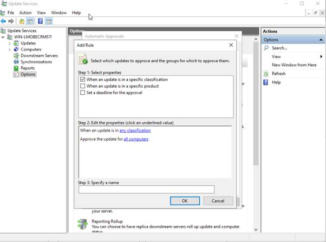Check Set a deadline for the approval
This screenshot has width=326, height=242.
point(82,93)
